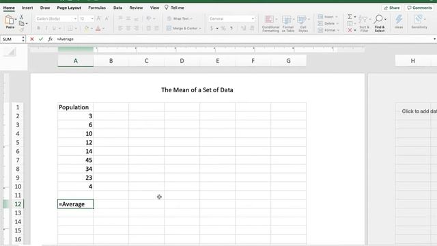The width and height of the screenshot is (437, 246).
Task: Apply the red font color
Action: 98,28
